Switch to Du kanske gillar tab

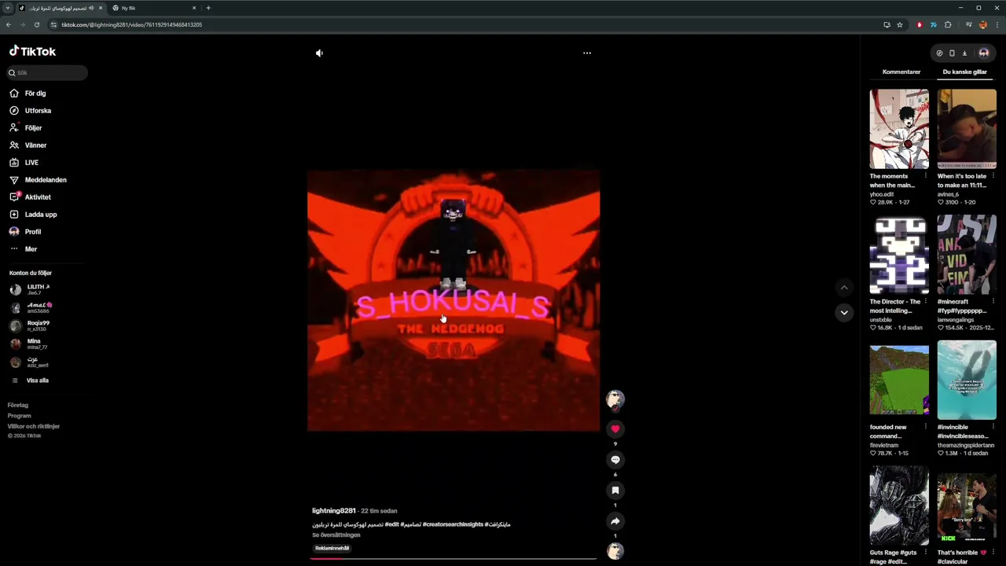coord(964,72)
